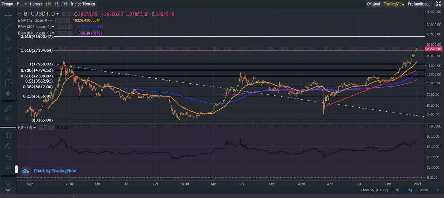This screenshot has height=198, width=444.
Task: Click the 0.618(12308.82) Fibonacci level label
Action: pyautogui.click(x=36, y=76)
